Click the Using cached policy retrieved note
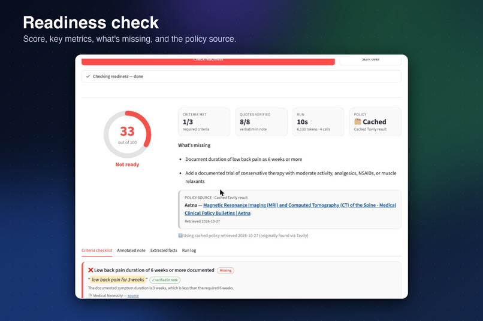Image resolution: width=483 pixels, height=321 pixels. tap(246, 236)
